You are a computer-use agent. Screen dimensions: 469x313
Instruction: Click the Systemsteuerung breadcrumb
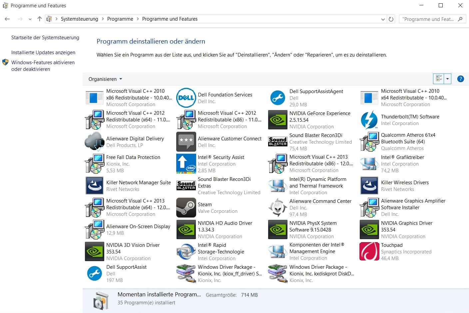coord(79,19)
